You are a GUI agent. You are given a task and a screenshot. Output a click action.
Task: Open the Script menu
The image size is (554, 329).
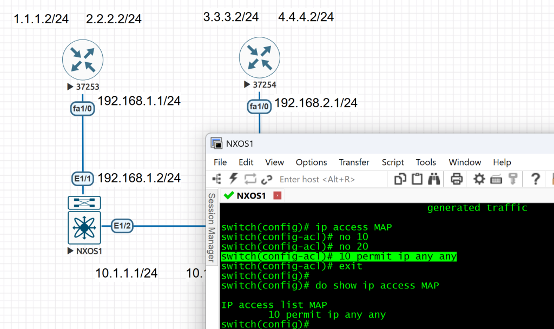393,162
